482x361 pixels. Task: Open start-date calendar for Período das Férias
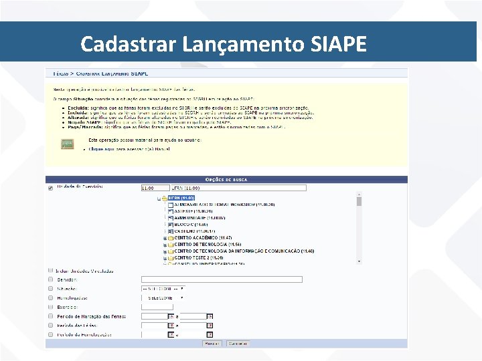[171, 326]
